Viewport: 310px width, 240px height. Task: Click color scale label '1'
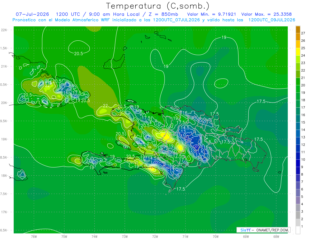[302, 227]
